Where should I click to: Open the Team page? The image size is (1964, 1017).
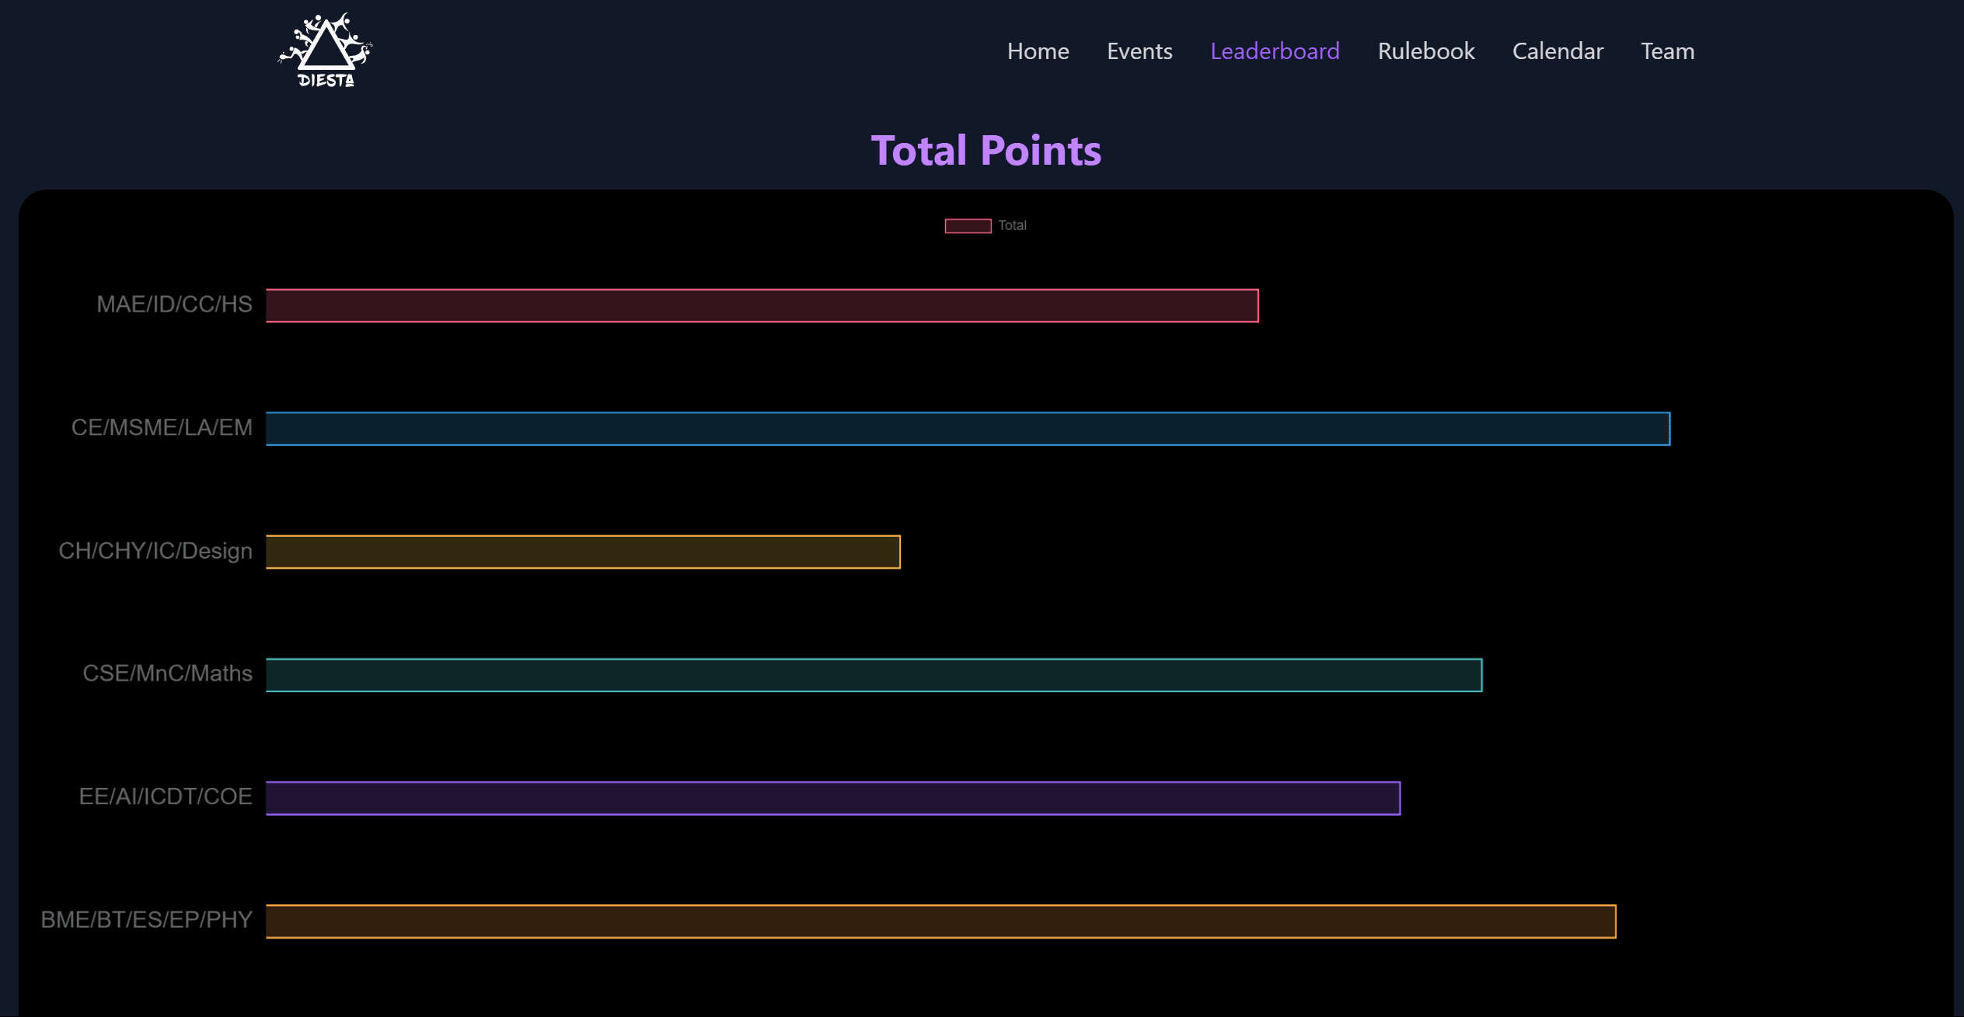tap(1667, 51)
